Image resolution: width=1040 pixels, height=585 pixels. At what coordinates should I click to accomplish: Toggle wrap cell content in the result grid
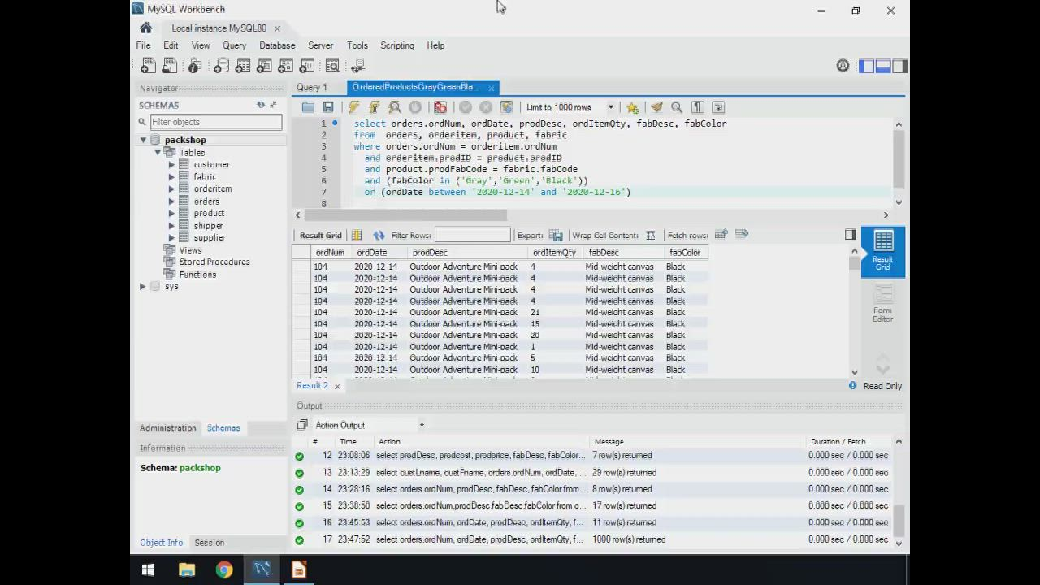click(650, 236)
